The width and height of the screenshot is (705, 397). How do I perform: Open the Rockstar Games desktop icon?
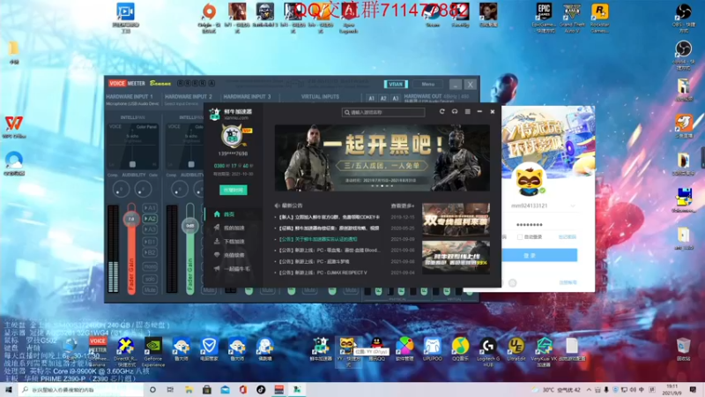(x=600, y=17)
